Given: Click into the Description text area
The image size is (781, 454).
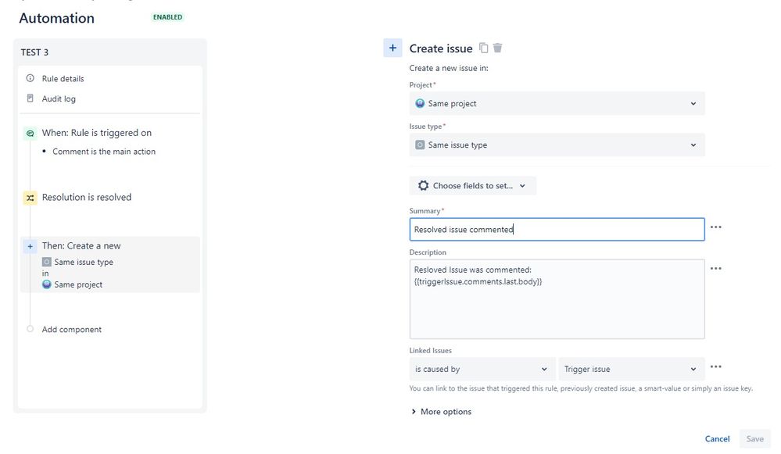Looking at the screenshot, I should coord(557,298).
